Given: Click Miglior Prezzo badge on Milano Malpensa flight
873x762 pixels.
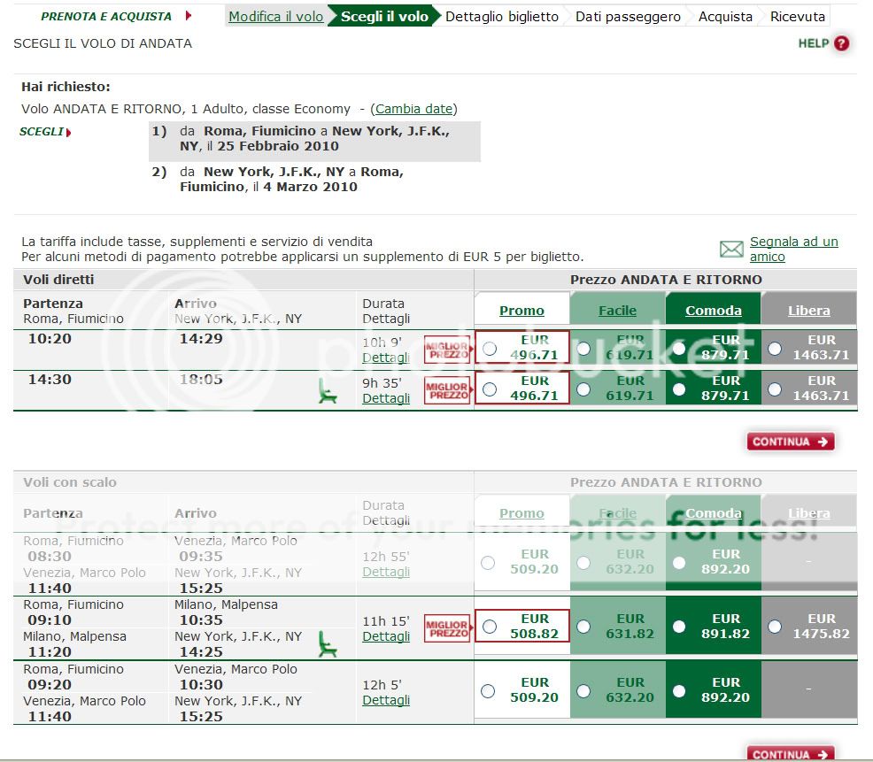Looking at the screenshot, I should pyautogui.click(x=447, y=628).
